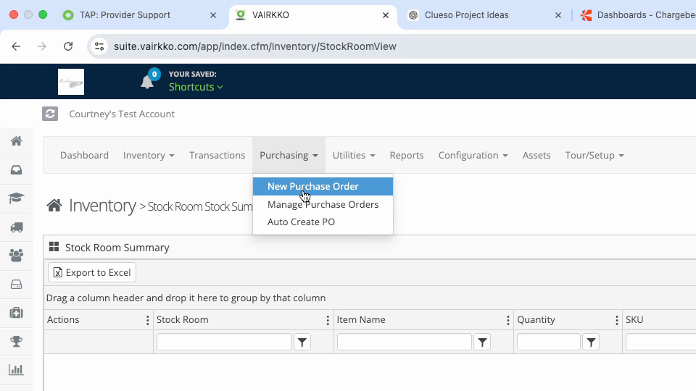
Task: Open the first aid kit sidebar icon
Action: coord(17,313)
